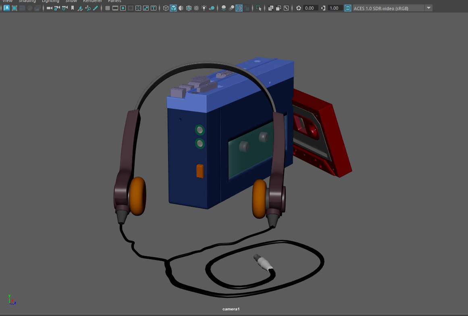The height and width of the screenshot is (316, 468).
Task: Toggle the Gate Mask icon
Action: (x=131, y=8)
